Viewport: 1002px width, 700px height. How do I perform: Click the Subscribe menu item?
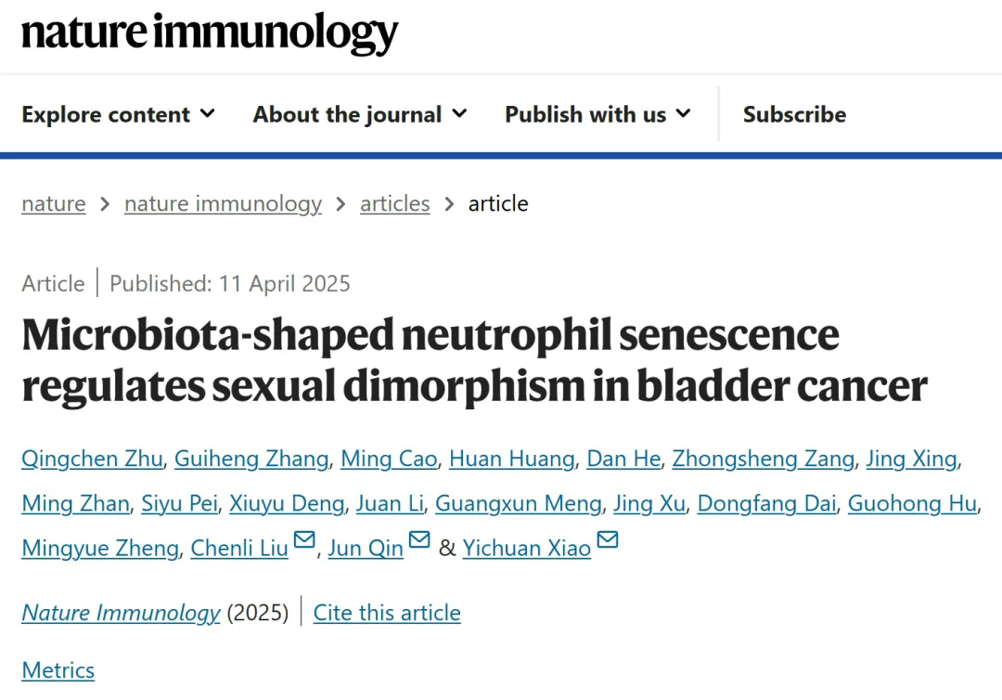tap(794, 114)
